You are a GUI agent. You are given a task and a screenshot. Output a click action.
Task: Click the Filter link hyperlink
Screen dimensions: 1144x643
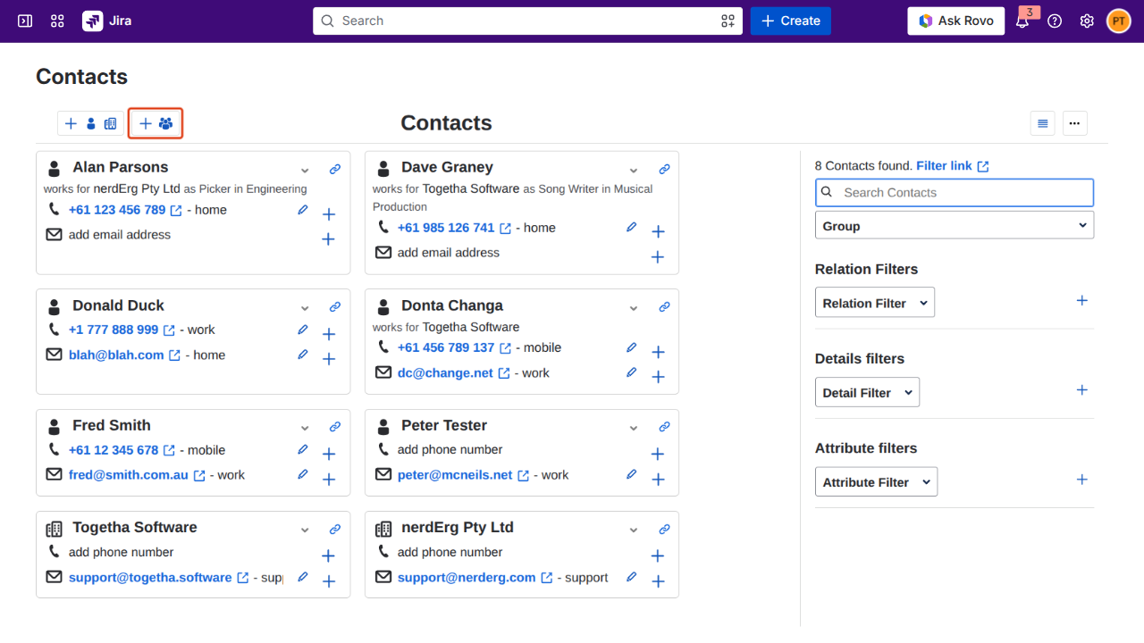pyautogui.click(x=944, y=165)
